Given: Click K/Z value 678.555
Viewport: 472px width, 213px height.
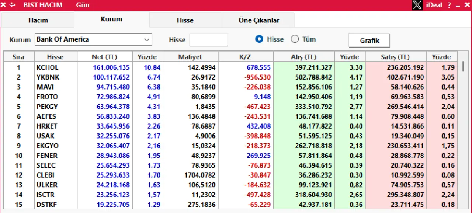Looking at the screenshot, I should tap(258, 67).
